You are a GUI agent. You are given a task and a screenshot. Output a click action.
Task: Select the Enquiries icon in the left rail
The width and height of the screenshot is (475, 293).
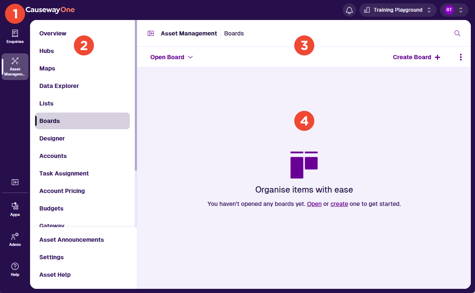15,36
